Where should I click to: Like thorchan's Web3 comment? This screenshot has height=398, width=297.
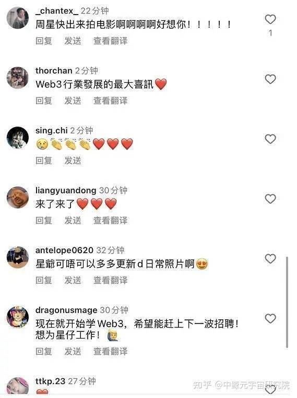[270, 79]
